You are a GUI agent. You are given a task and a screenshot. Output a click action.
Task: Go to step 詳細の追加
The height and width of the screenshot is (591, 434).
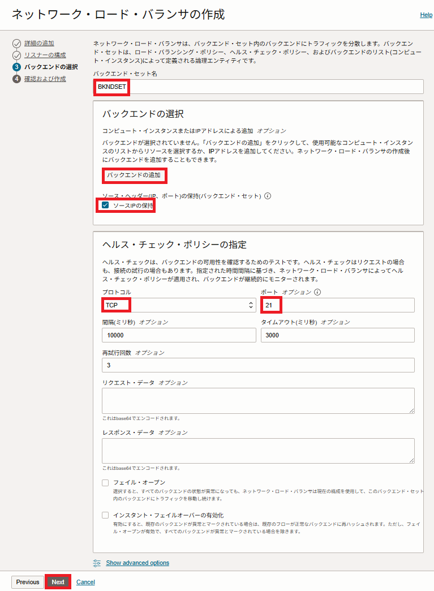point(39,44)
